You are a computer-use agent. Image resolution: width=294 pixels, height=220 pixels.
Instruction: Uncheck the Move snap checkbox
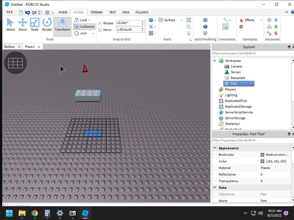pos(100,30)
